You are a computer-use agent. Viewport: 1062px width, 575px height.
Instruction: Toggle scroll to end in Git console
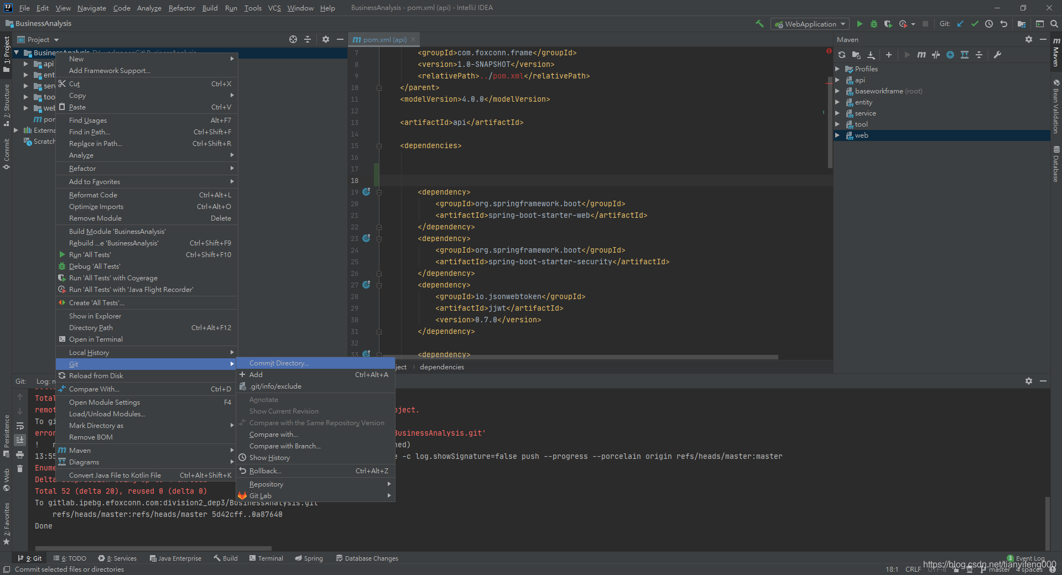click(20, 440)
